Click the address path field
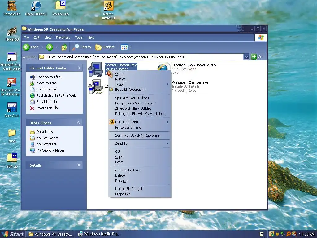 [x=141, y=57]
